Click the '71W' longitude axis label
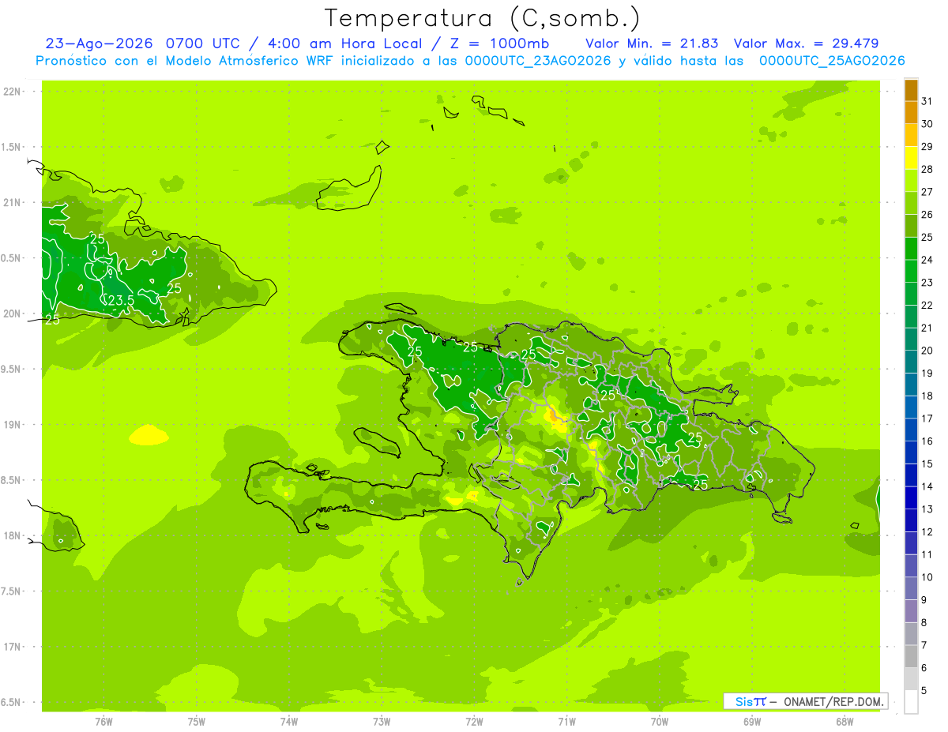 coord(566,722)
